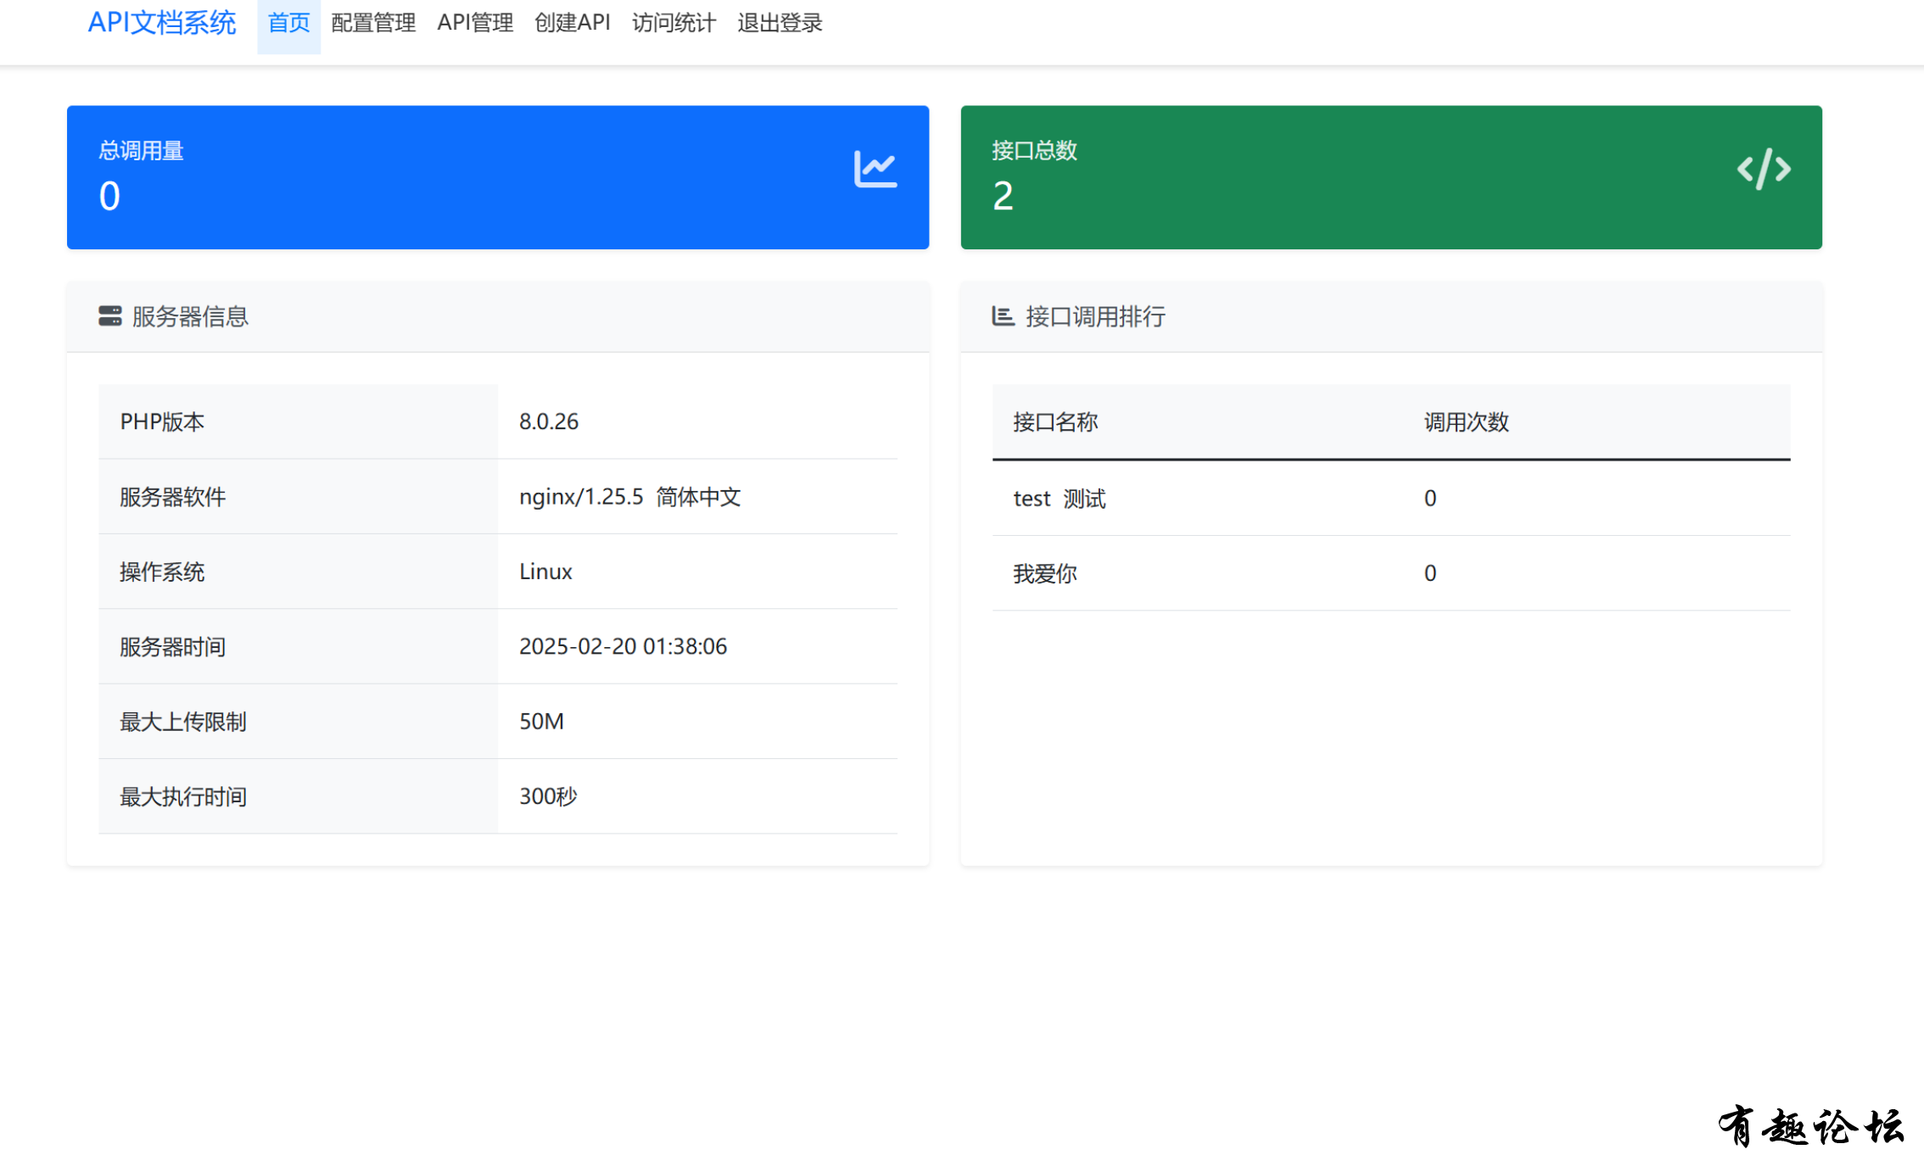This screenshot has width=1924, height=1155.
Task: Click the number 2 in 接口总数 card
Action: tap(1003, 197)
